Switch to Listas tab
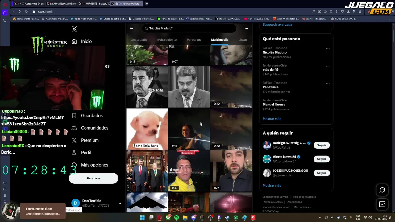 [x=243, y=40]
